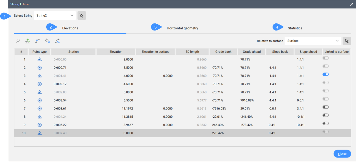Click the Station column header
356x162 pixels.
point(73,52)
